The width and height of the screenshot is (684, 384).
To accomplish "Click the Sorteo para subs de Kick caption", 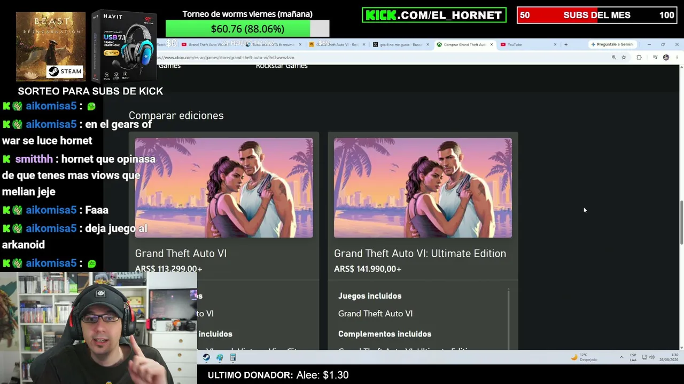I will [x=90, y=91].
